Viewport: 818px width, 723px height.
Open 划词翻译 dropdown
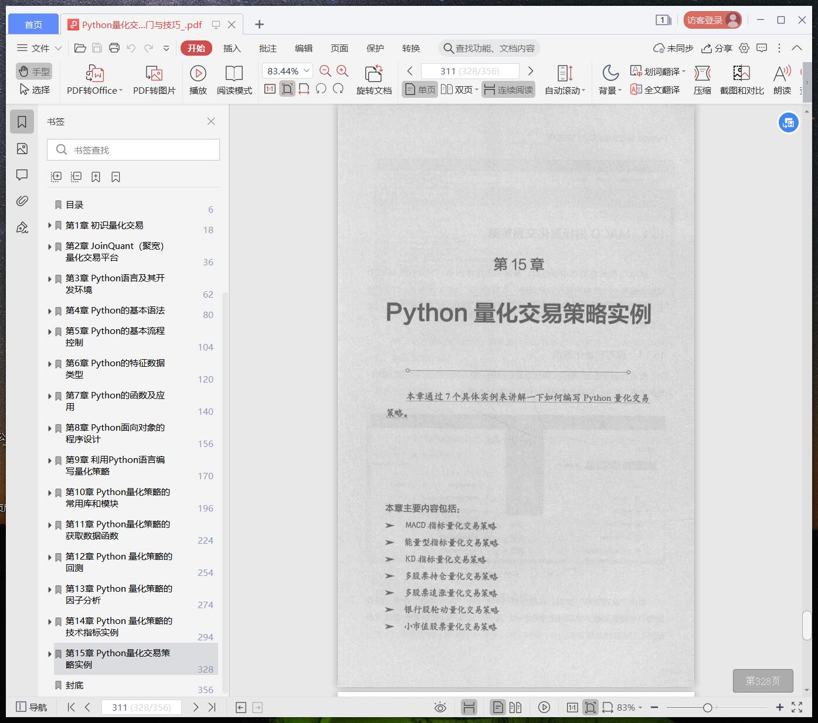pos(657,71)
